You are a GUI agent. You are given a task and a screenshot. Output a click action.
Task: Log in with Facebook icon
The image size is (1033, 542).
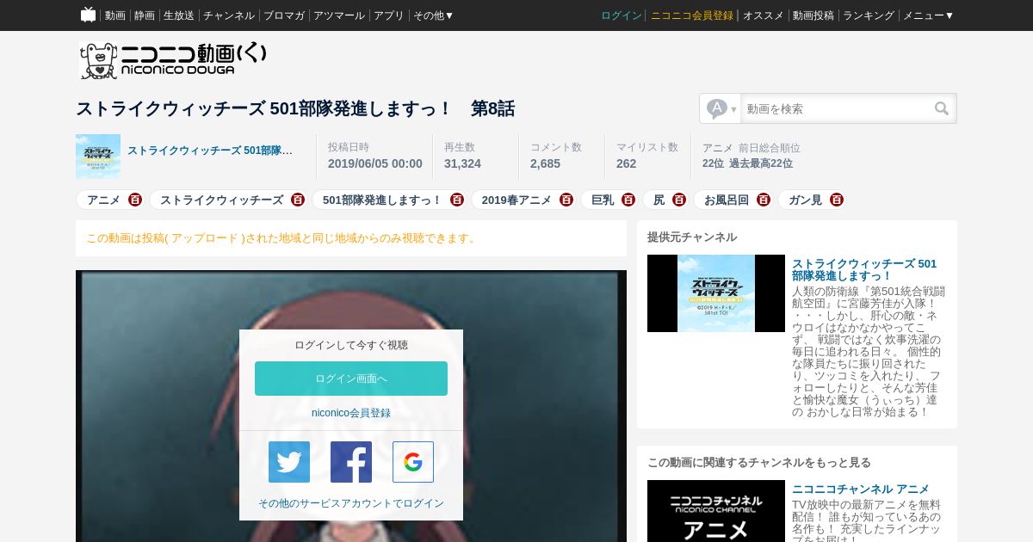[x=351, y=462]
